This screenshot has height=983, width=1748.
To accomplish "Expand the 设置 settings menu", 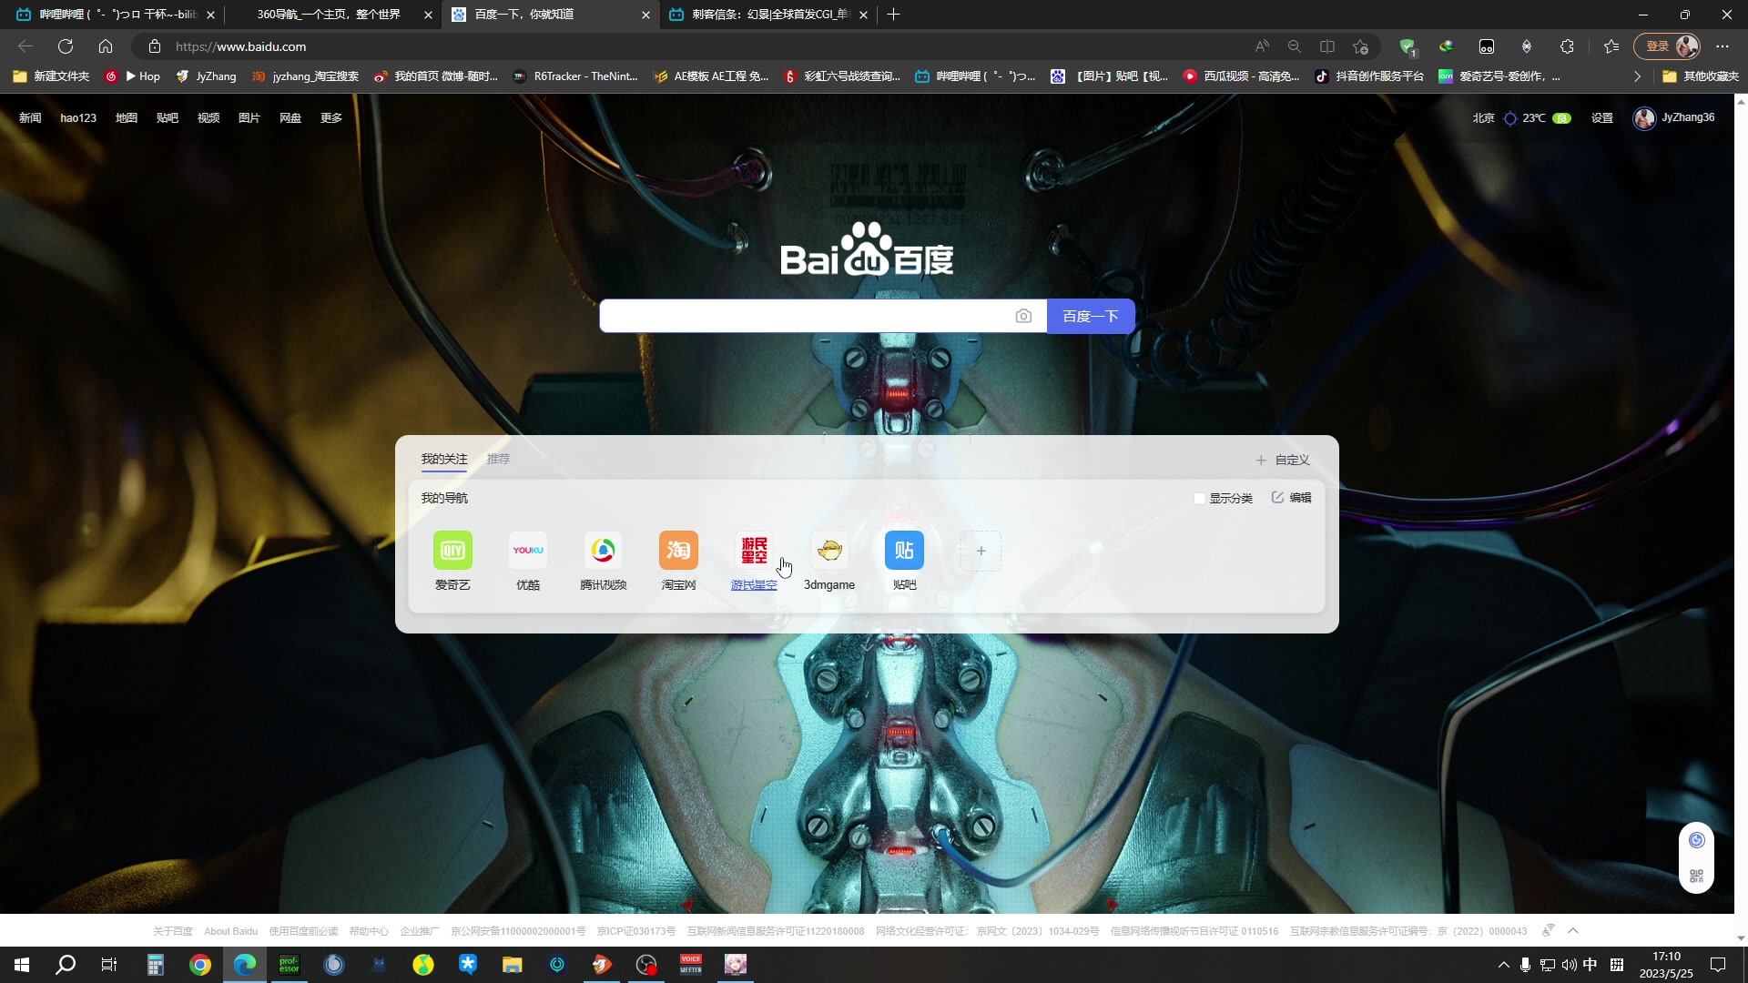I will click(1602, 118).
